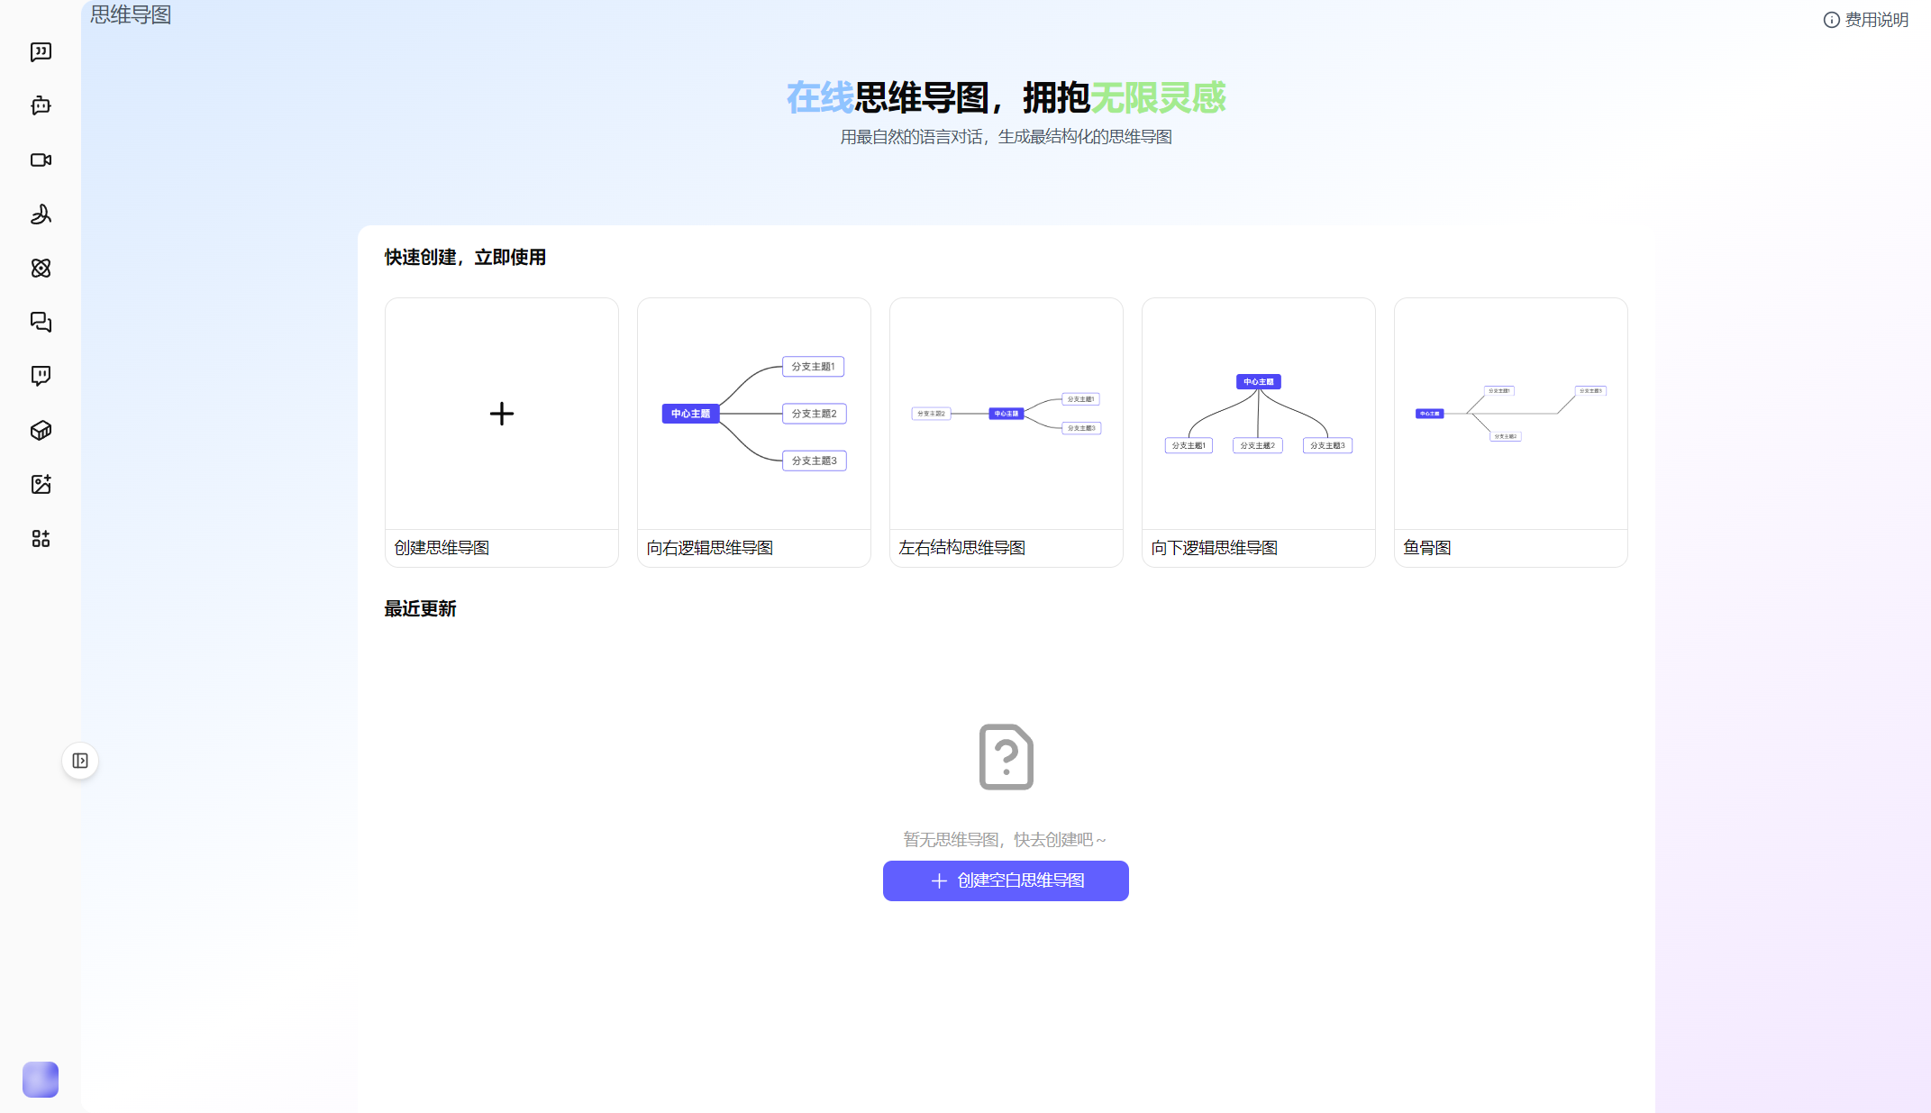1931x1113 pixels.
Task: Open the 左右结构思维导图 template
Action: click(1006, 433)
